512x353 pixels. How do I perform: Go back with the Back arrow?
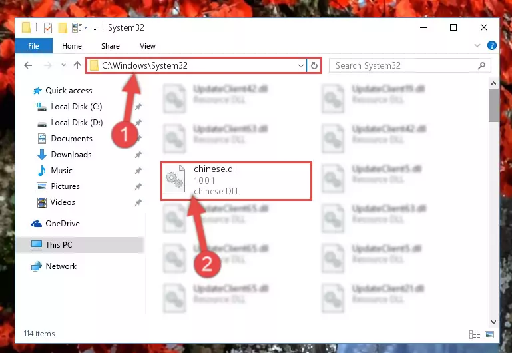click(x=28, y=65)
